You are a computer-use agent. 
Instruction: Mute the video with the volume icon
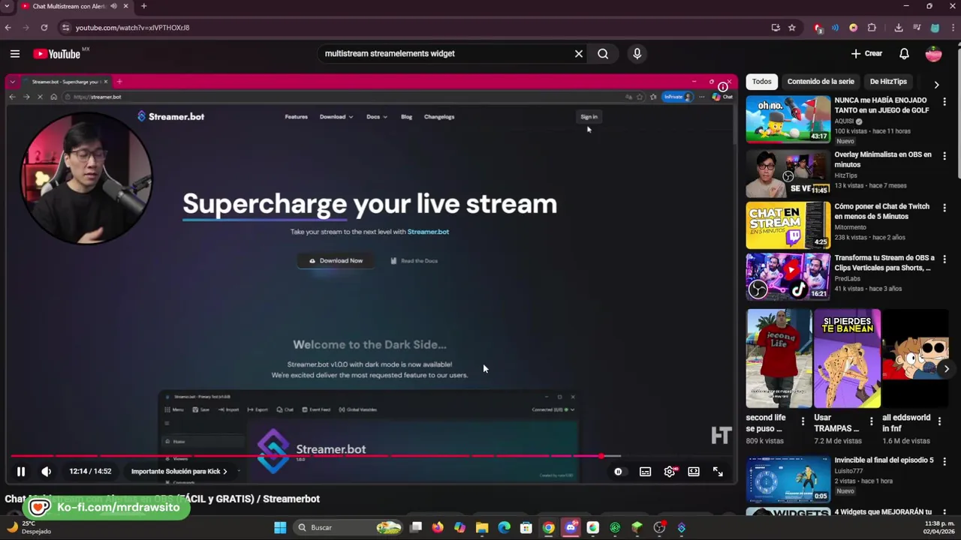[47, 472]
